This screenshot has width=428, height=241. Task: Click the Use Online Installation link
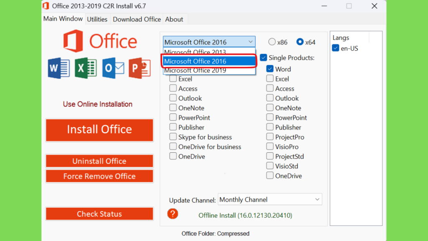click(x=98, y=104)
